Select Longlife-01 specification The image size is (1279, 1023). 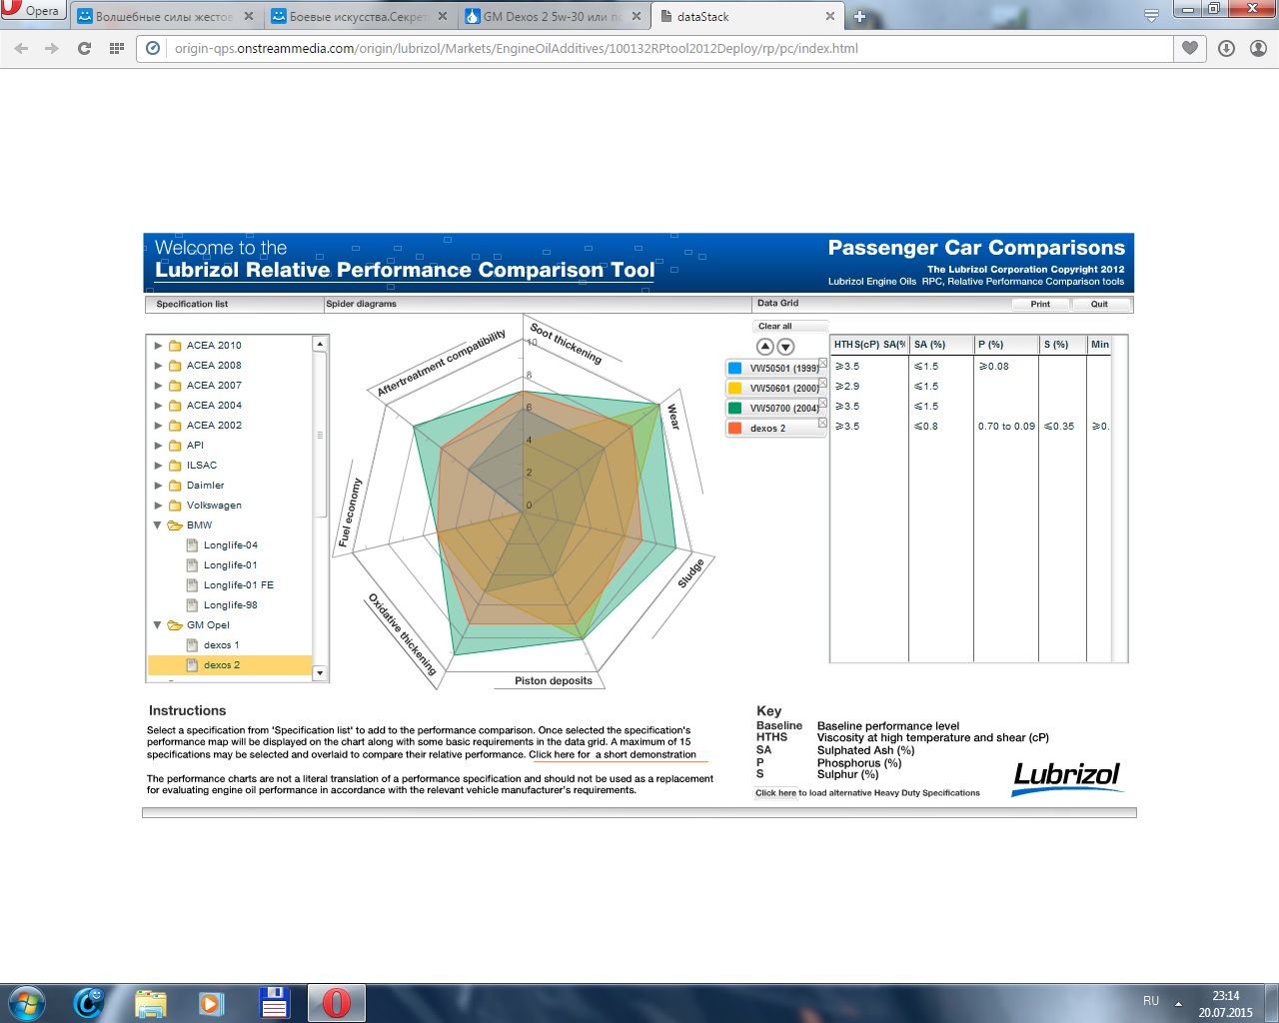click(230, 565)
